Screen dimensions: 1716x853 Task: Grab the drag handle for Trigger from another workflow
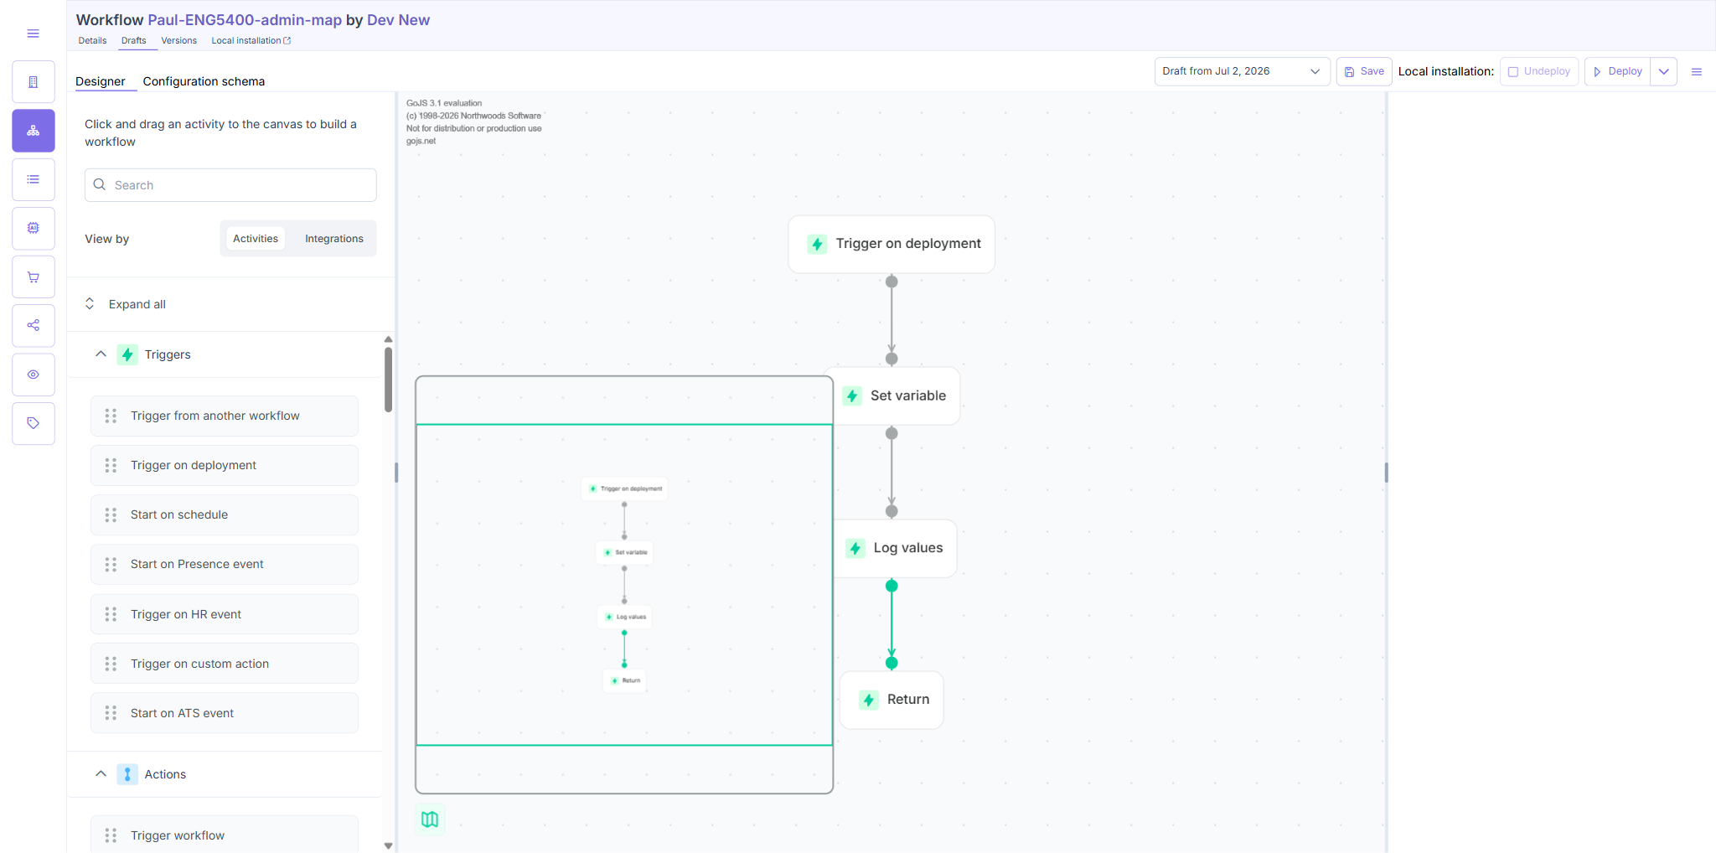111,416
